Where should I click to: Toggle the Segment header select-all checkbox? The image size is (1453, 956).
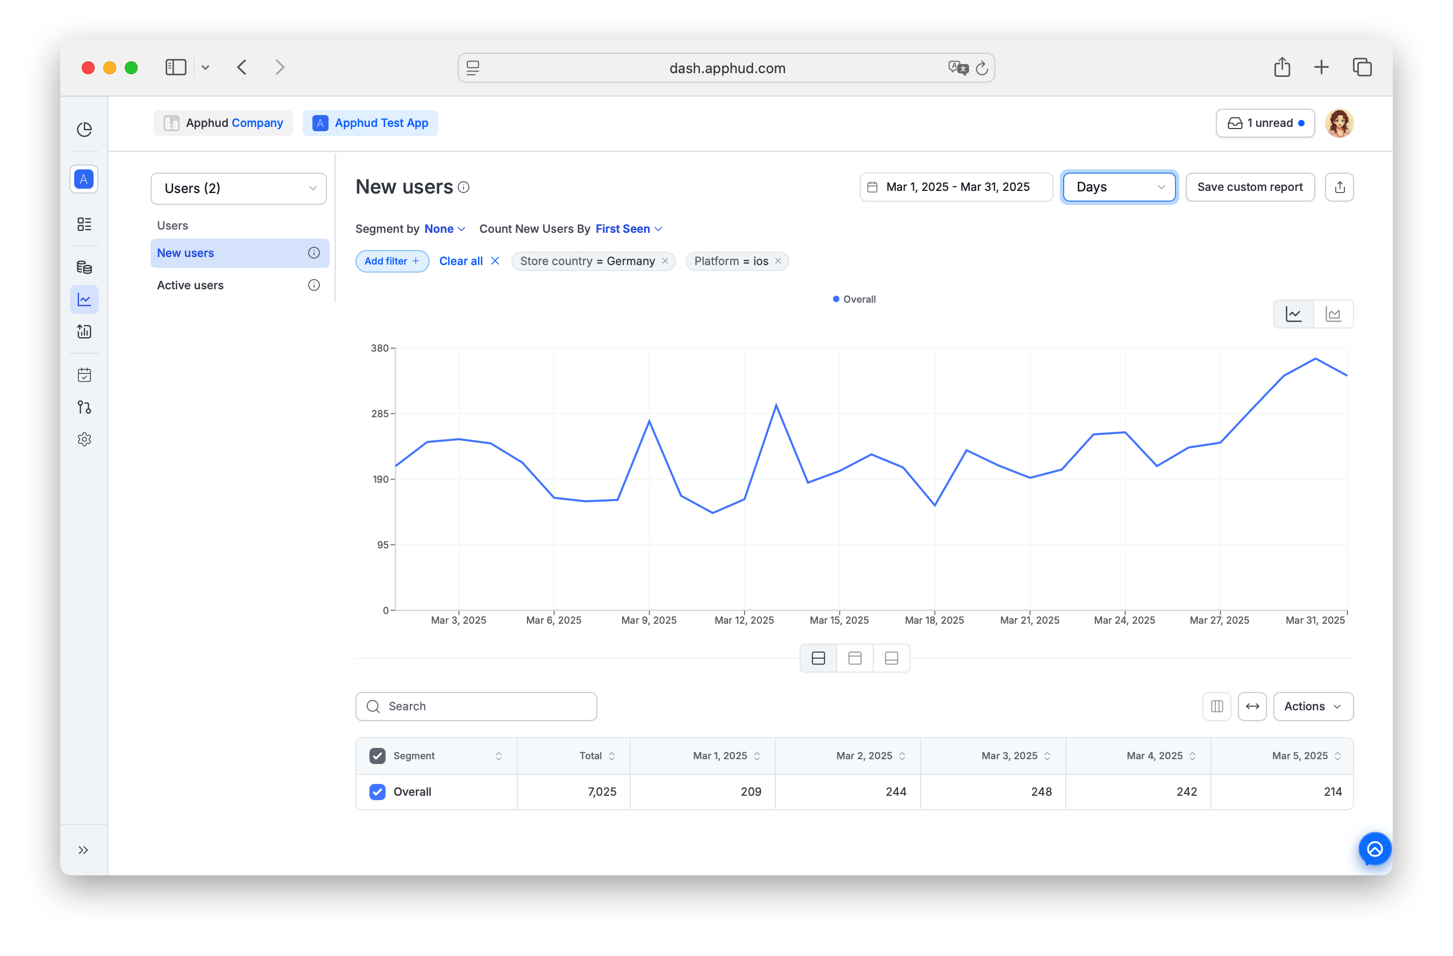[x=378, y=756]
